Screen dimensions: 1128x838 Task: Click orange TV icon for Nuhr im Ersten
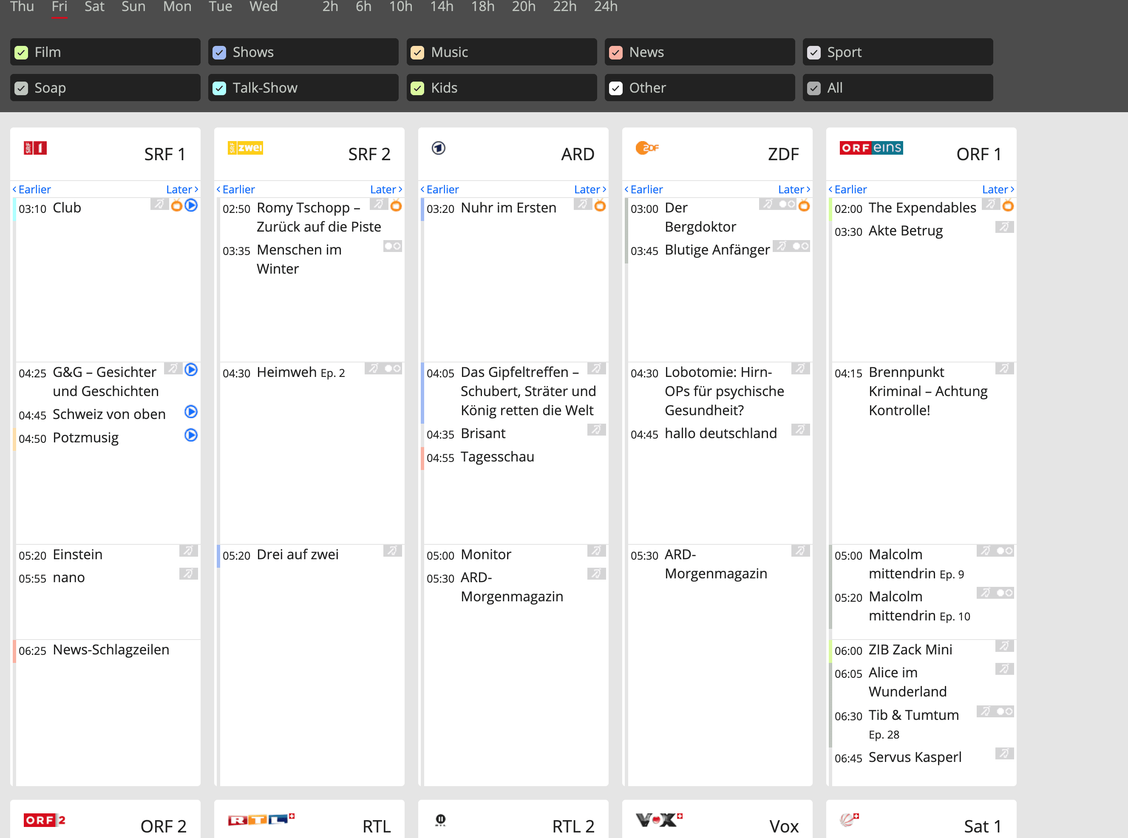click(x=600, y=206)
